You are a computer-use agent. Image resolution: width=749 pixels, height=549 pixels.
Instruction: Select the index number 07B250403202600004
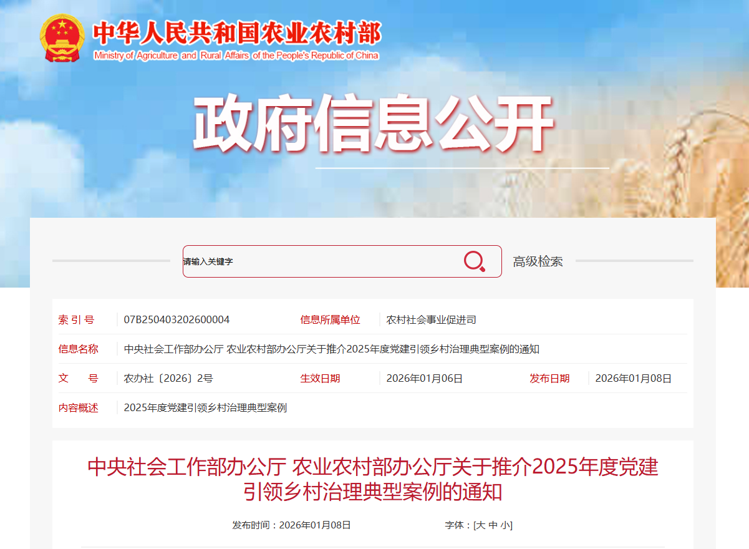click(x=176, y=319)
